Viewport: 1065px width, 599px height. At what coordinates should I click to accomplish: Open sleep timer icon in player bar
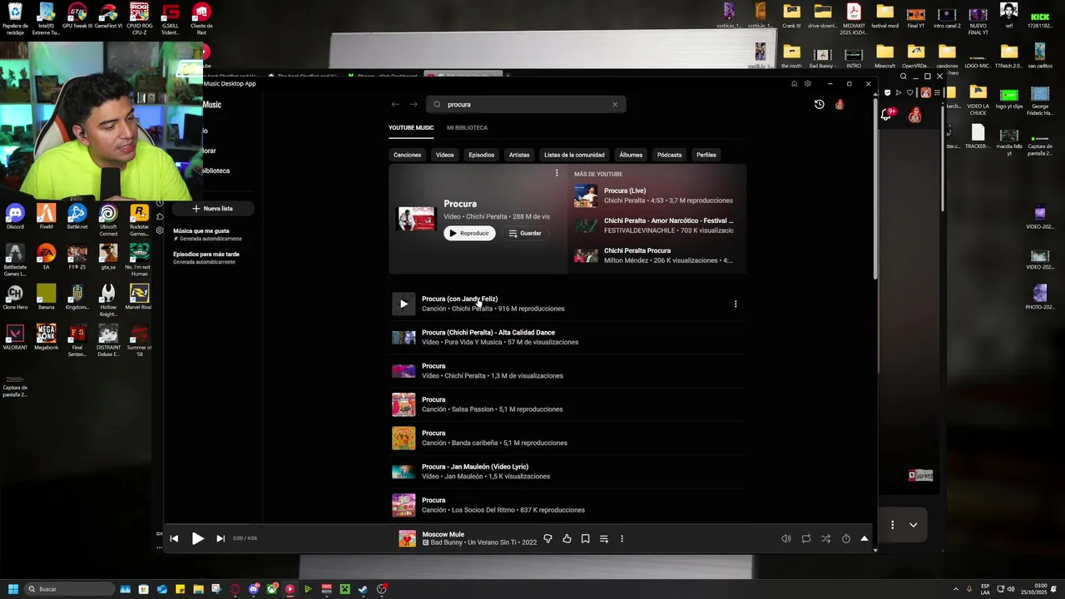tap(845, 539)
